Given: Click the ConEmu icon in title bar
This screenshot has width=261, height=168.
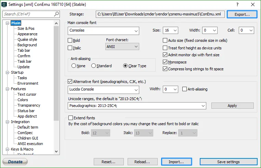Looking at the screenshot, I should 5,4.
